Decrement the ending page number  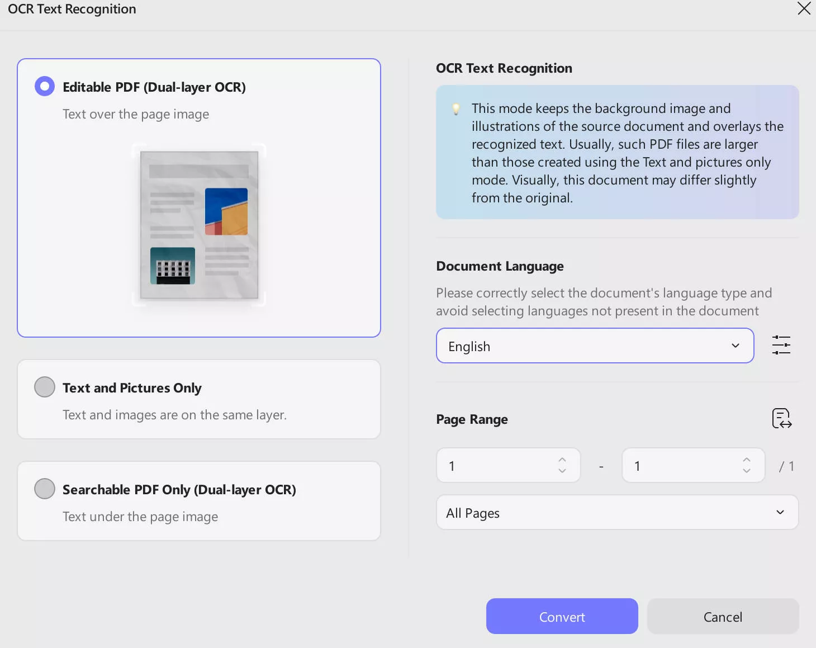pos(747,471)
